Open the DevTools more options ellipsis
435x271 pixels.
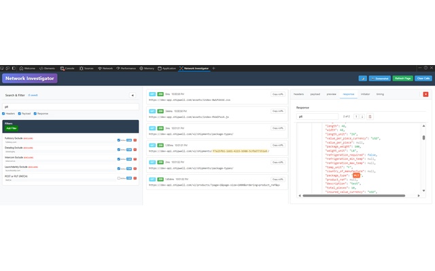tap(420, 68)
